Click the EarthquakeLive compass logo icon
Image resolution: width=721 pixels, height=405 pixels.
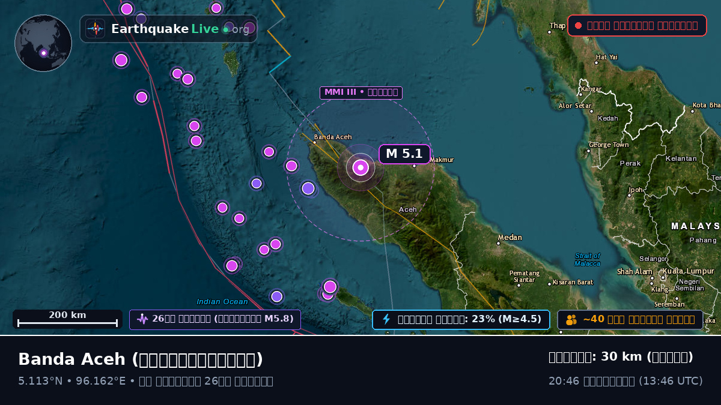click(96, 29)
